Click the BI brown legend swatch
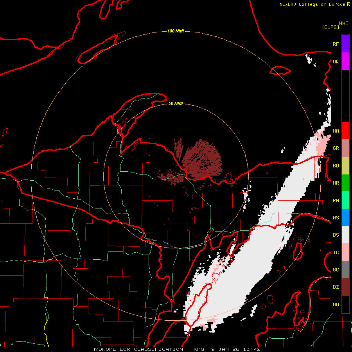 345,287
